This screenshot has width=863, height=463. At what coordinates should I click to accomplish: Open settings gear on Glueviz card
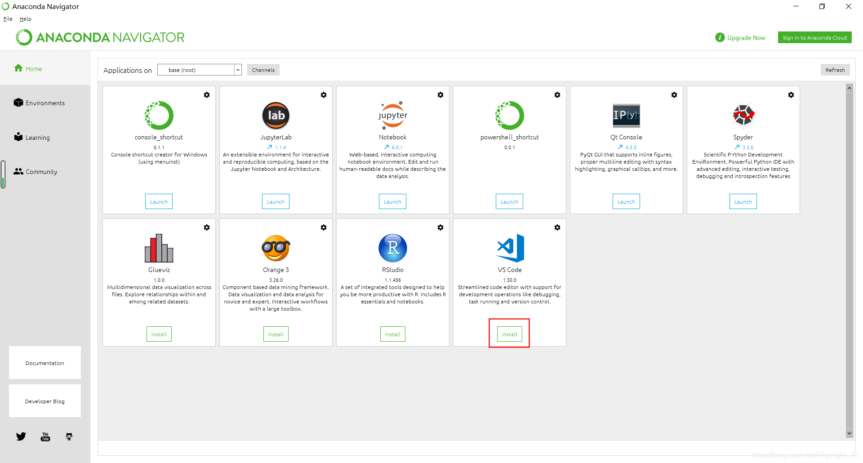(207, 227)
